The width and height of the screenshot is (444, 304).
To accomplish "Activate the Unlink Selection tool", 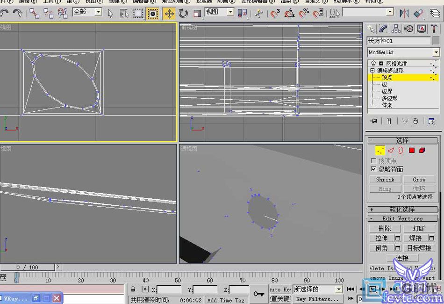I will pyautogui.click(x=49, y=13).
